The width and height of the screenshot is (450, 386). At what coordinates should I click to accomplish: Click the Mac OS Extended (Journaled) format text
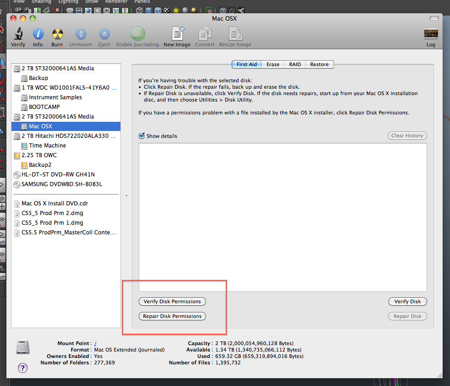[130, 350]
